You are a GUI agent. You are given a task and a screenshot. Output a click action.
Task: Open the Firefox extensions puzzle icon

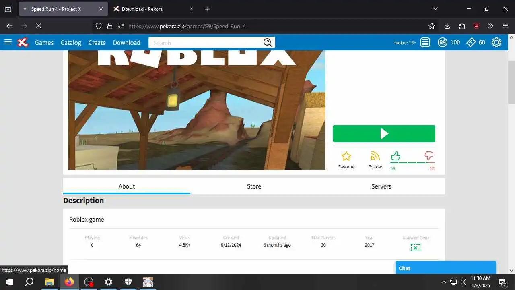point(462,26)
